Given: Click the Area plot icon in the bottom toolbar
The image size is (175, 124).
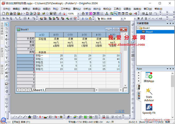Looking at the screenshot, I should (x=45, y=117).
